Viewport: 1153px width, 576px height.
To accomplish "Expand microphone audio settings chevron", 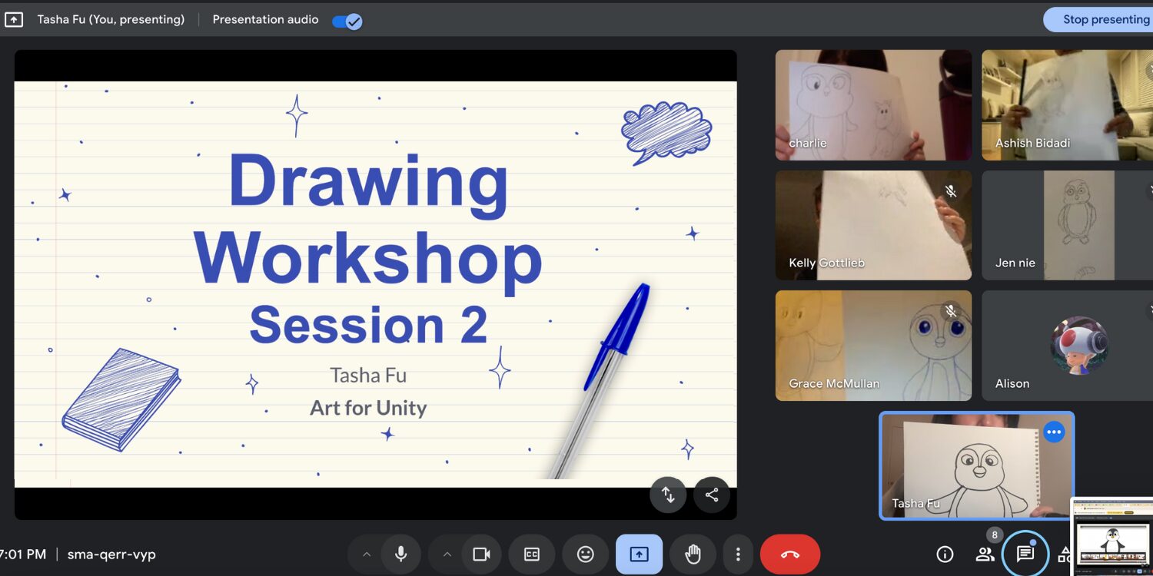I will (x=367, y=554).
